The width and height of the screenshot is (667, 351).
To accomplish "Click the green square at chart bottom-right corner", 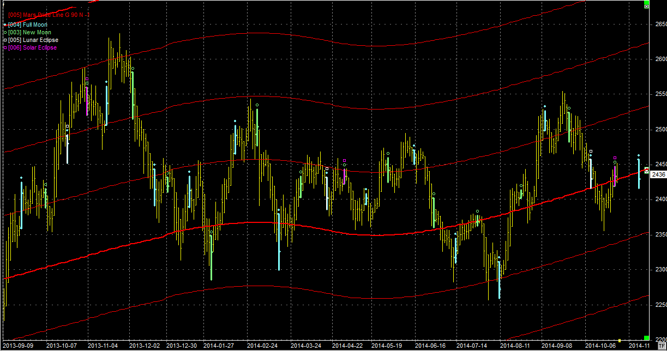I will 646,338.
